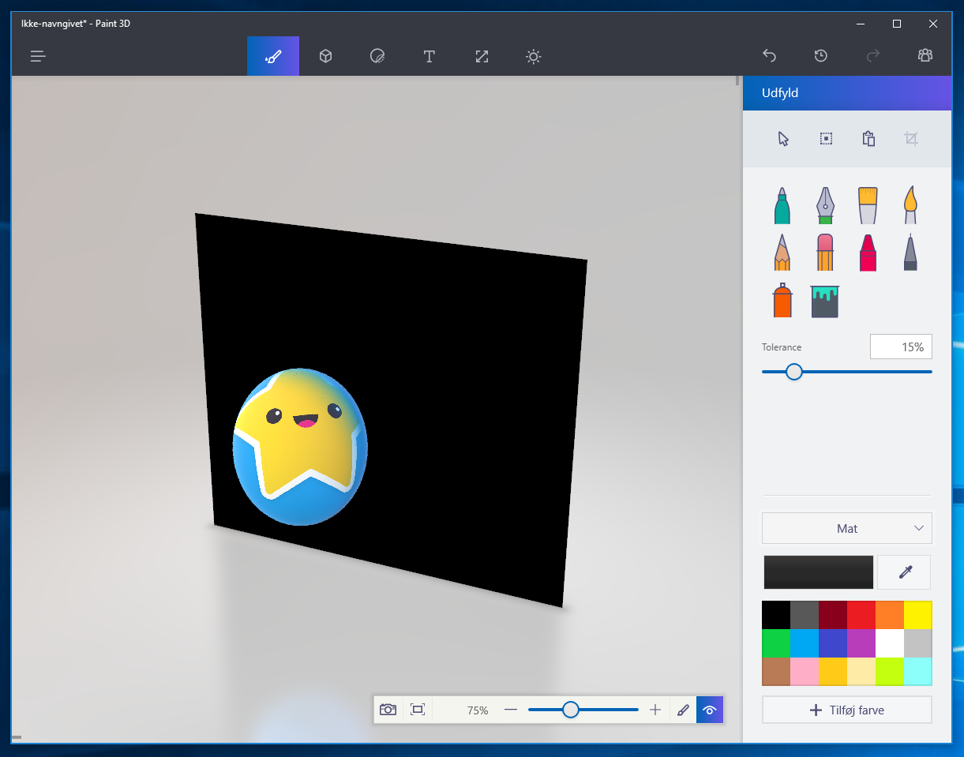Select the Fill bucket tool
This screenshot has height=757, width=964.
825,301
